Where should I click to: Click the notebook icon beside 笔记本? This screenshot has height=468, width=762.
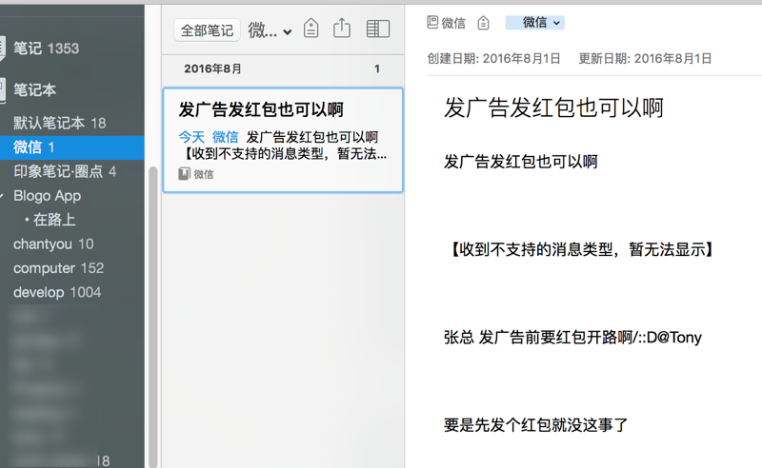[3, 90]
